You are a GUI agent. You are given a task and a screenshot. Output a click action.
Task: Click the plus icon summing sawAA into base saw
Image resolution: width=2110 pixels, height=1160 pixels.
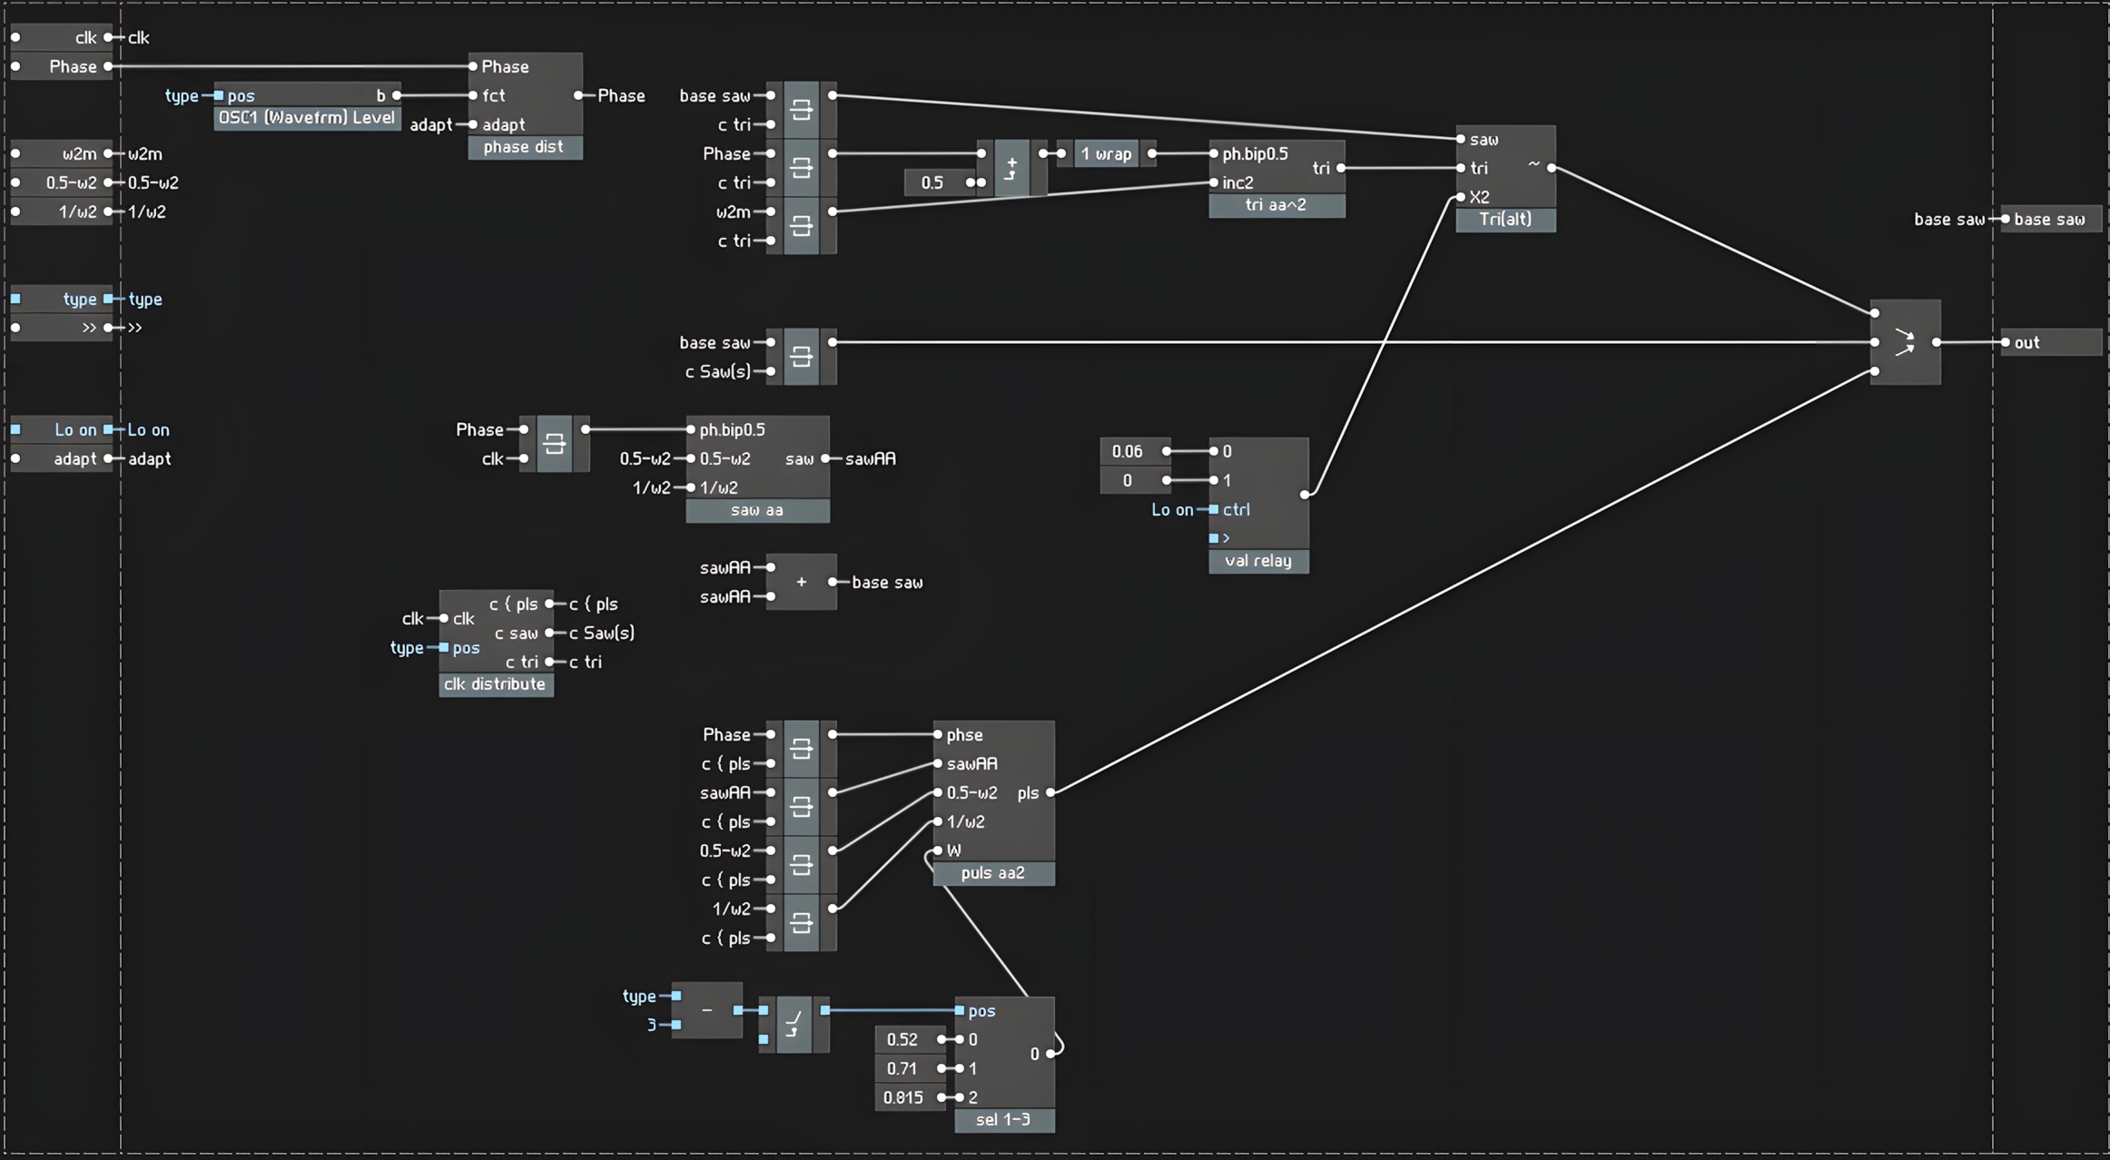802,582
